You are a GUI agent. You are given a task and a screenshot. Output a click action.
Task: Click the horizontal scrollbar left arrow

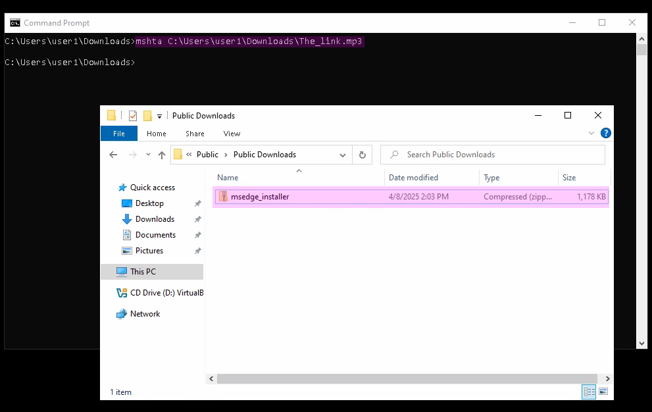[x=211, y=378]
